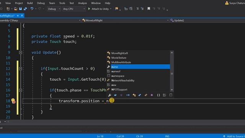The height and width of the screenshot is (138, 245).
Task: Open the Build menu
Action: (x=30, y=3)
